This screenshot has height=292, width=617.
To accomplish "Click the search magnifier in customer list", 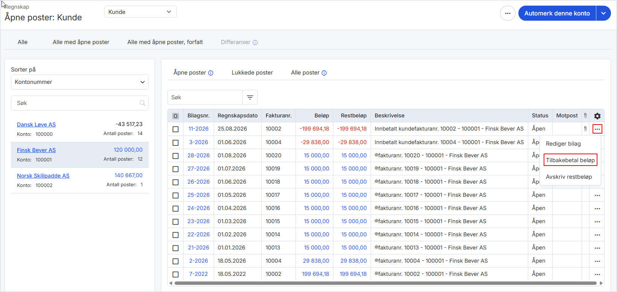I will tap(143, 103).
